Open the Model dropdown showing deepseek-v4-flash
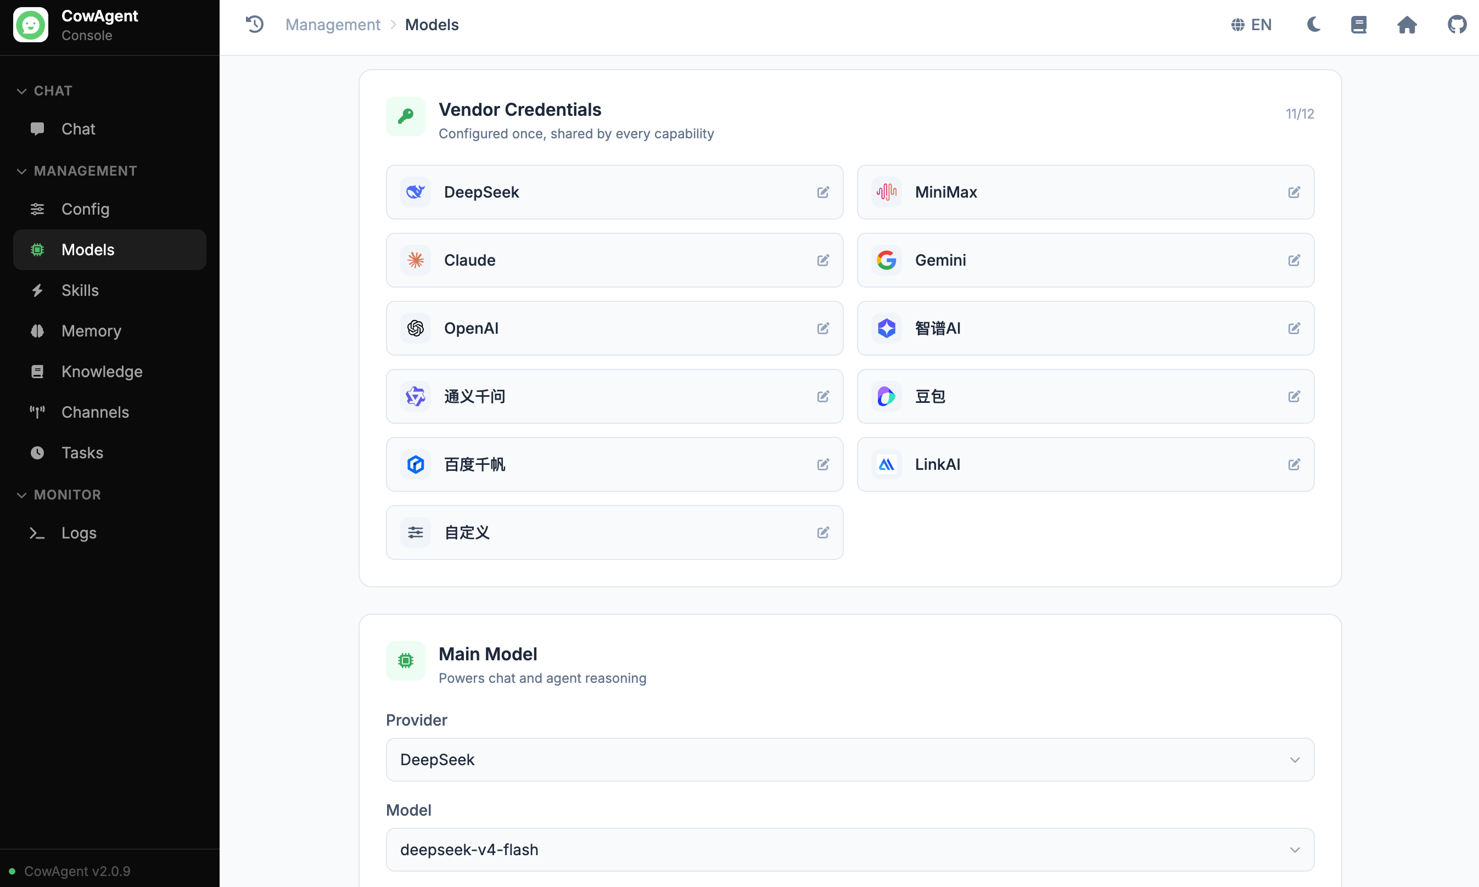 pyautogui.click(x=849, y=849)
